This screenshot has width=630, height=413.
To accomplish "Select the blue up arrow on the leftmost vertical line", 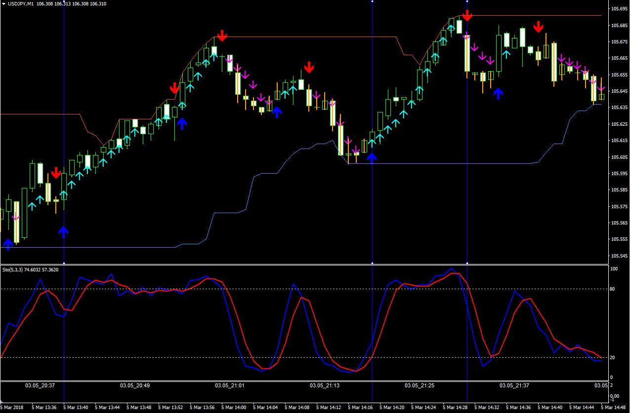I will (x=64, y=232).
